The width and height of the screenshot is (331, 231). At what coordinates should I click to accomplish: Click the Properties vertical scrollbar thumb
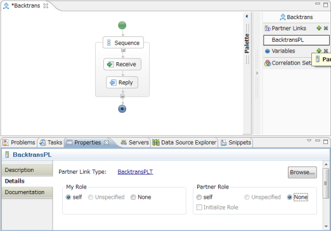tap(326, 183)
